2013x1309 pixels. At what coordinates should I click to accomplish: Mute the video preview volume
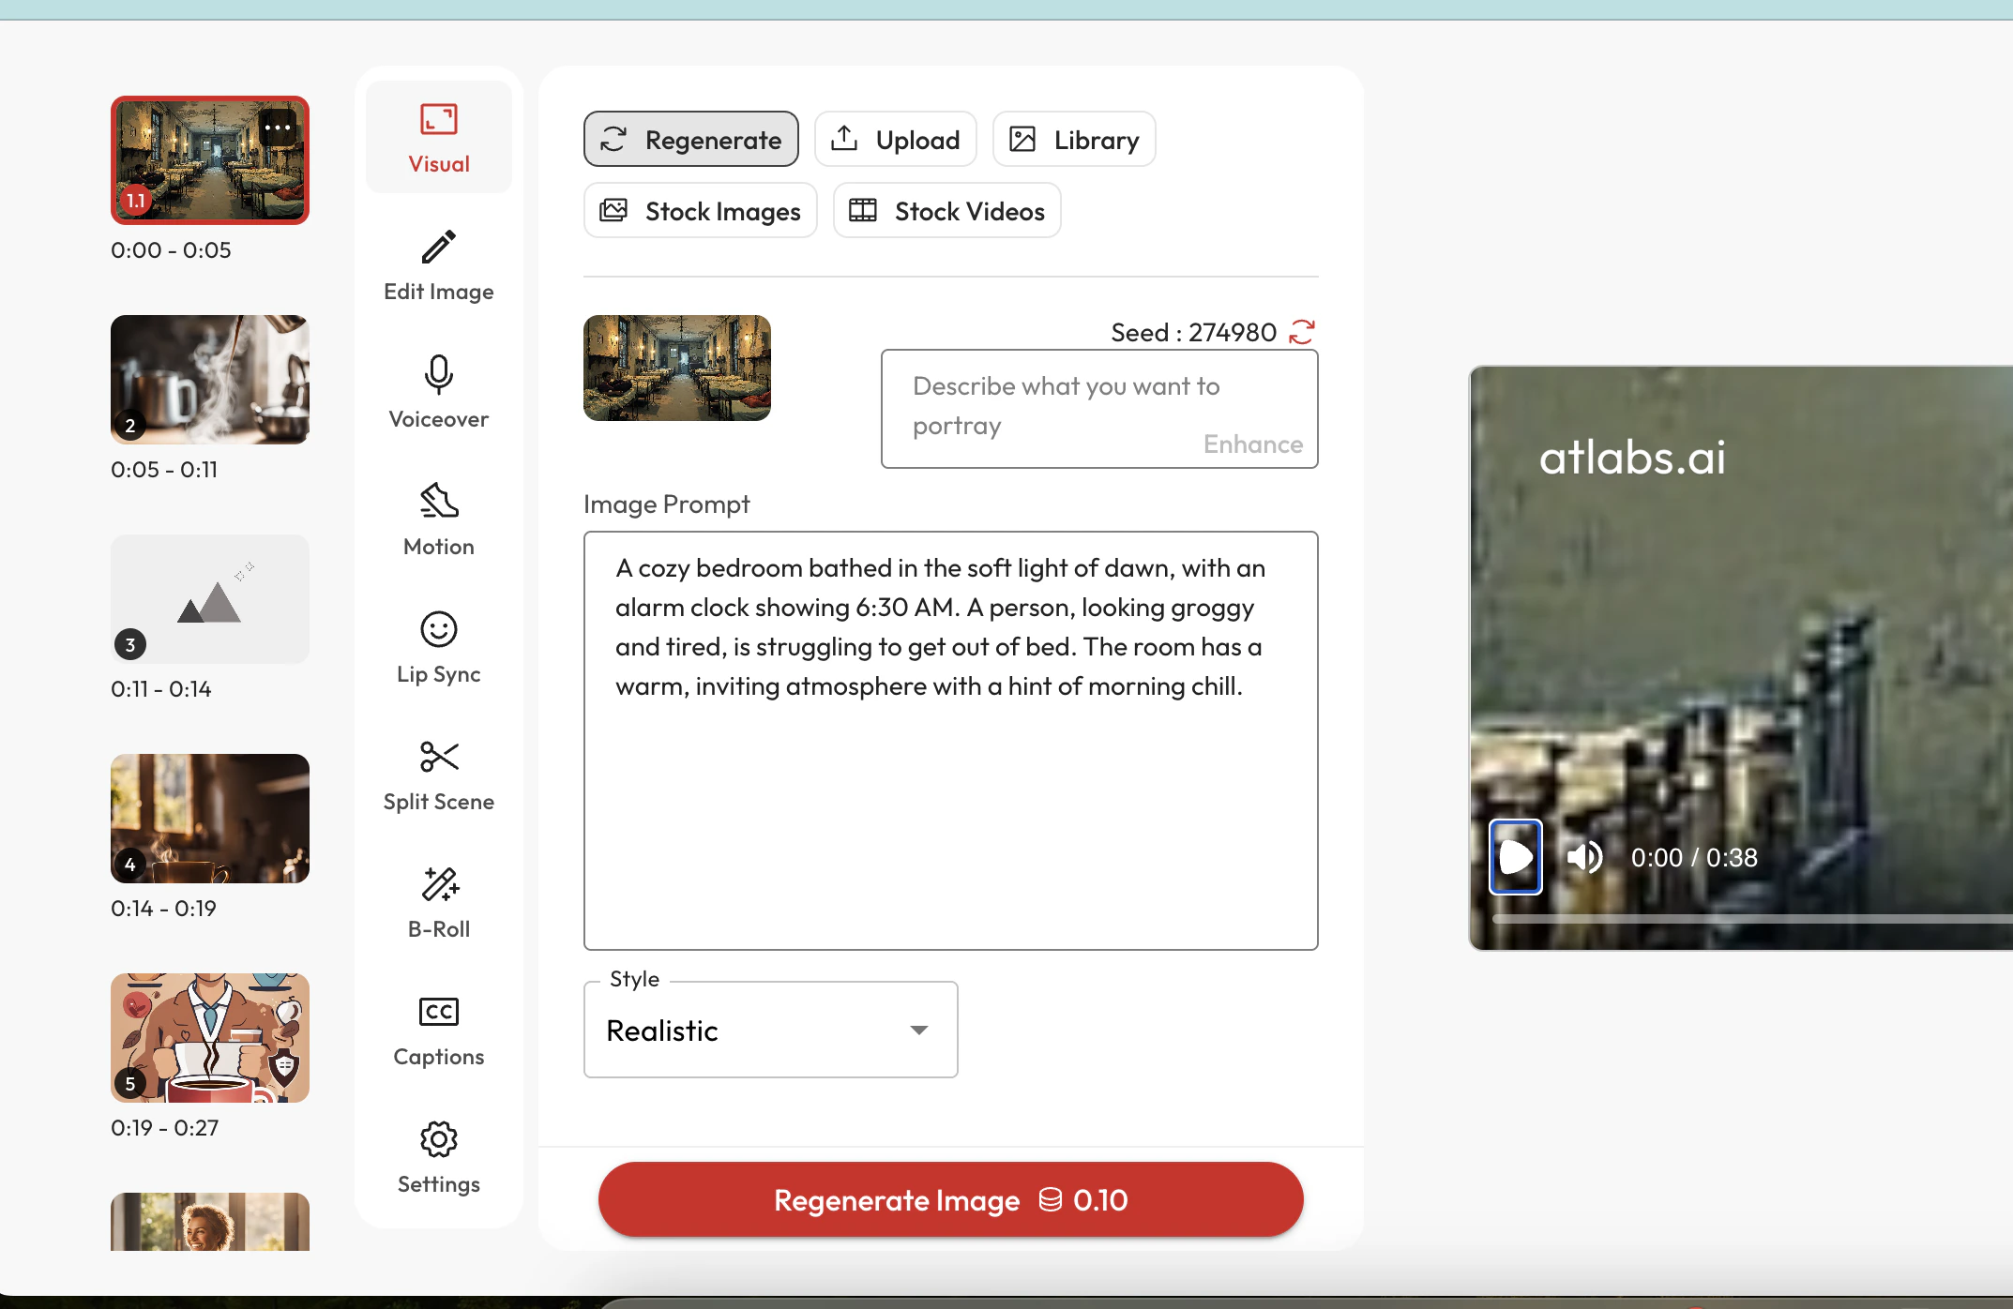coord(1584,857)
